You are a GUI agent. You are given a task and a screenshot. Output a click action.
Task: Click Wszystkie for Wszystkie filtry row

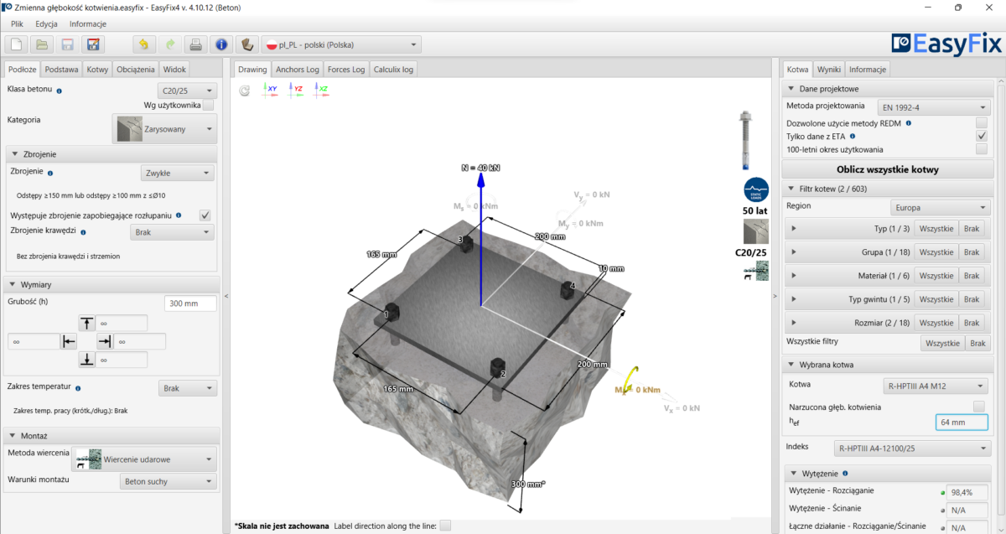tap(943, 343)
